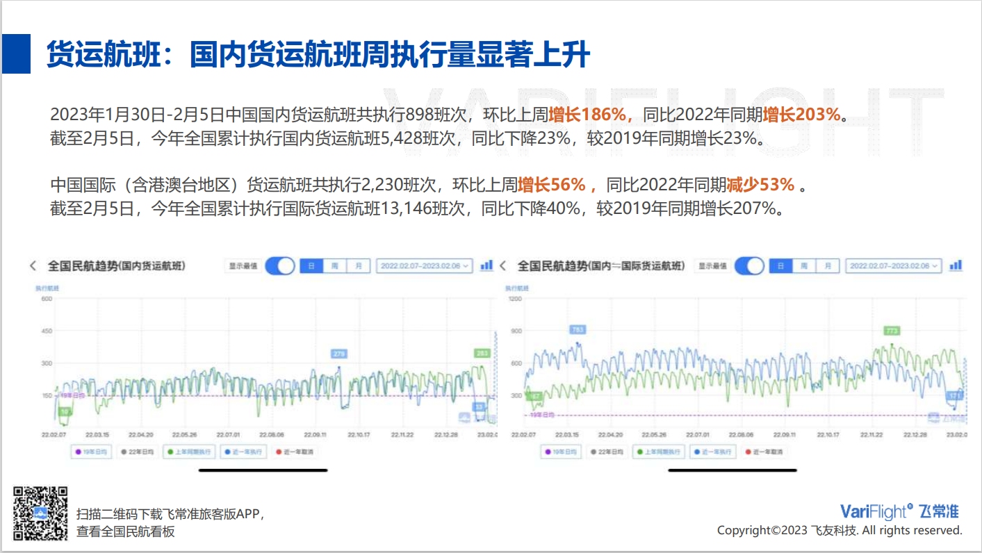Click the bar chart icon on the international cargo chart
The height and width of the screenshot is (553, 982).
point(955,265)
